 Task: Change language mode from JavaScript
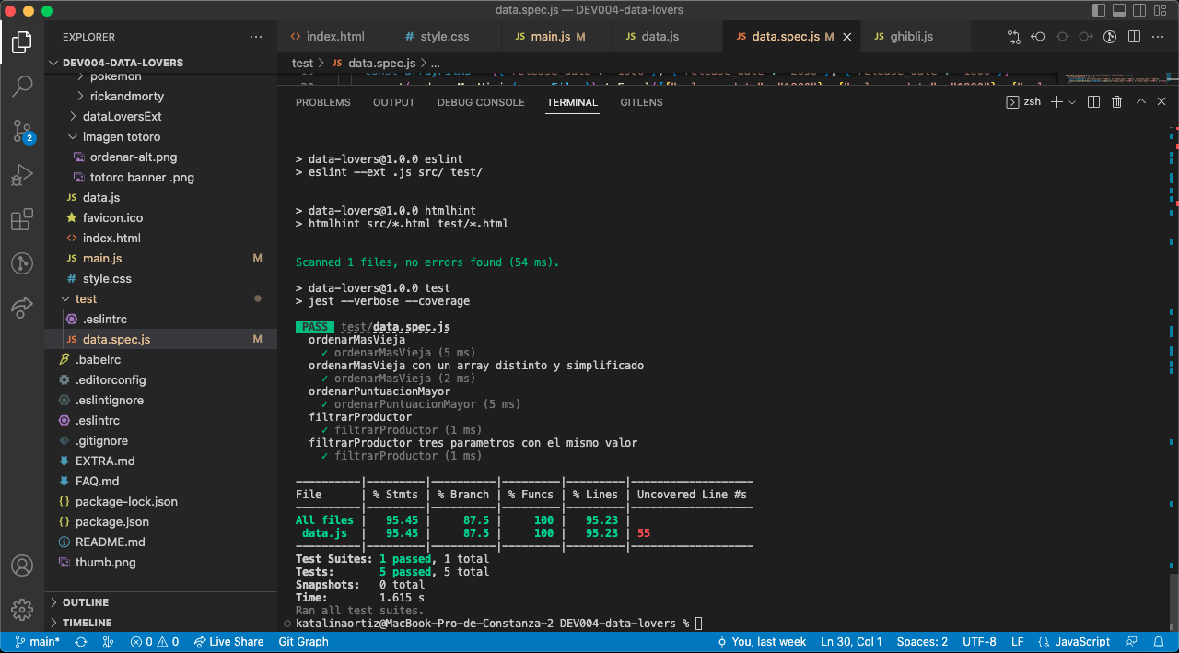pos(1081,642)
